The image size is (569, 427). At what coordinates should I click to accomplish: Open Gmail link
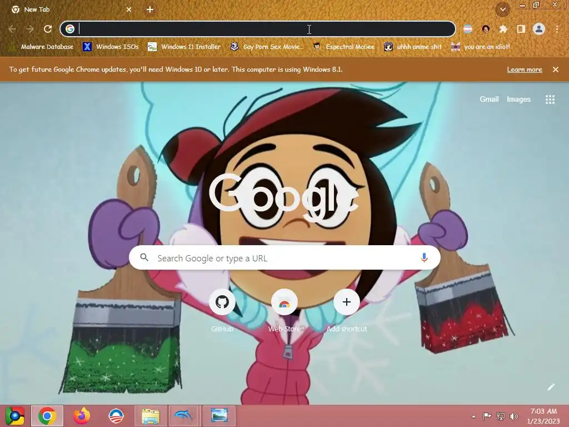489,99
